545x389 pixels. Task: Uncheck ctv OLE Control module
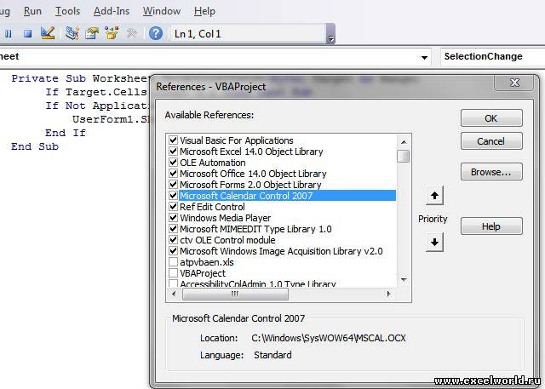(173, 240)
